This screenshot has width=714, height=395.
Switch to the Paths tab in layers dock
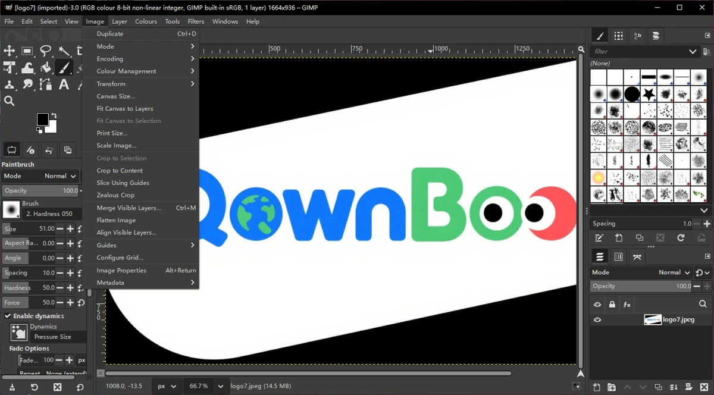tap(637, 257)
